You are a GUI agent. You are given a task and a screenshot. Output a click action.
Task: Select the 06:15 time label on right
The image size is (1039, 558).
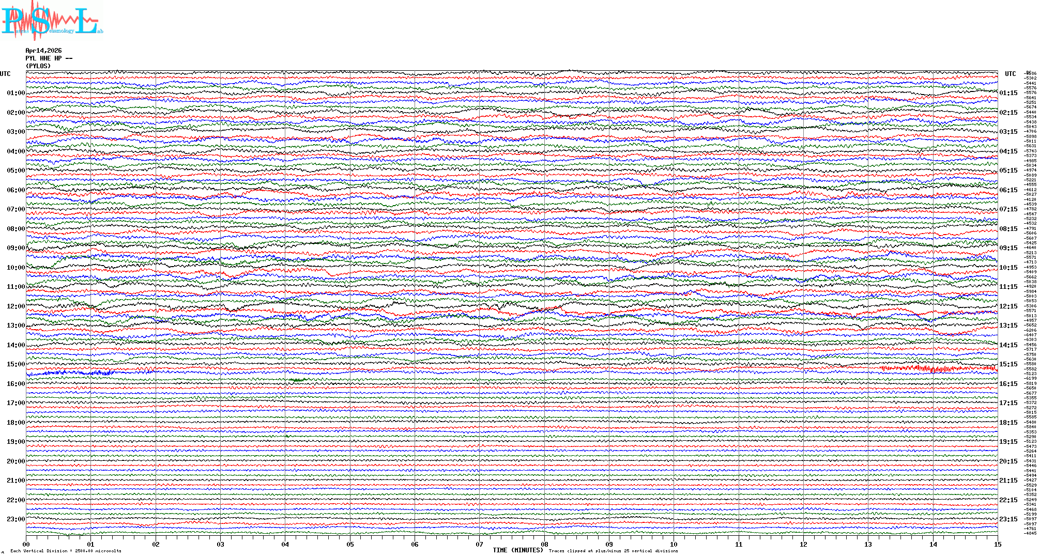pos(1008,190)
